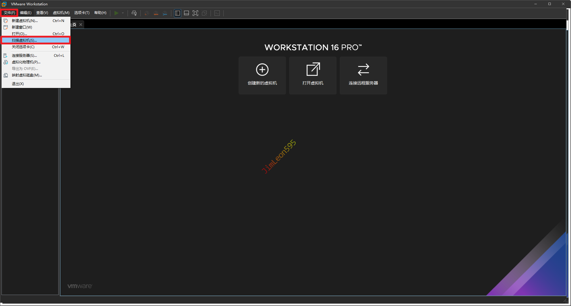Select 扫描虚拟机(S) menu entry
This screenshot has width=571, height=306.
pos(24,40)
